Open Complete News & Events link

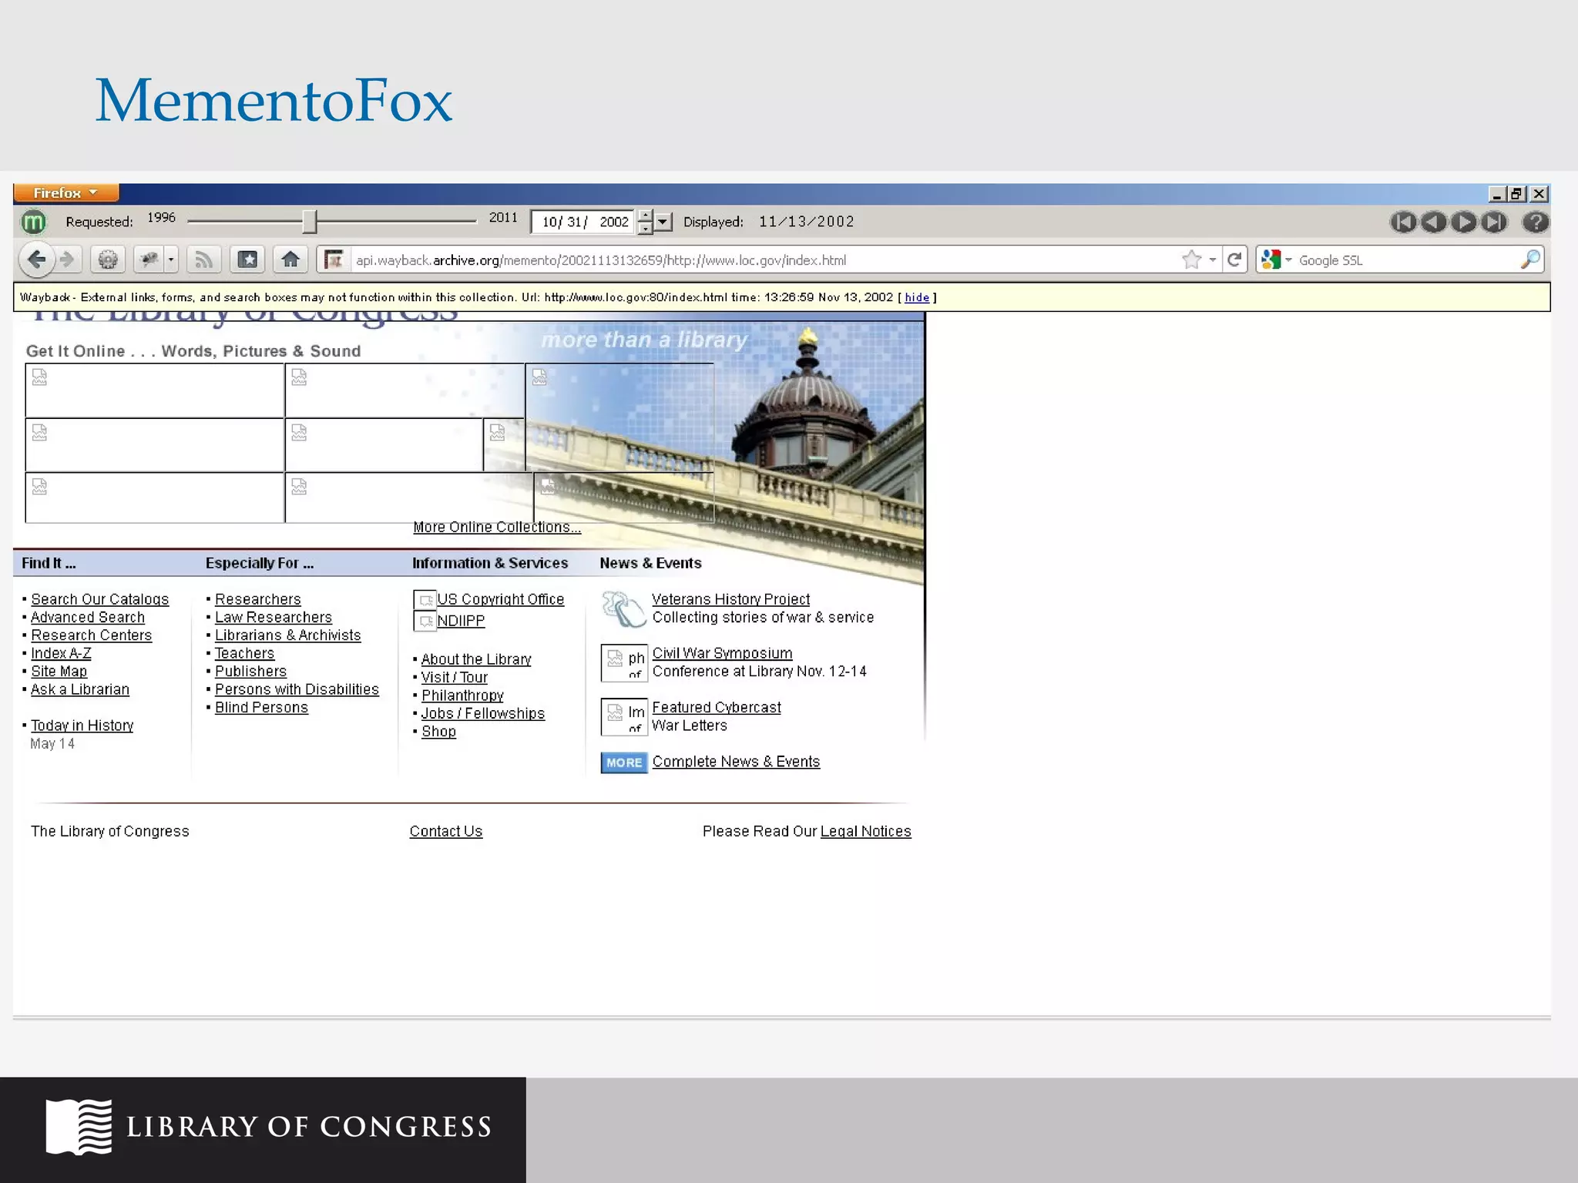[736, 762]
